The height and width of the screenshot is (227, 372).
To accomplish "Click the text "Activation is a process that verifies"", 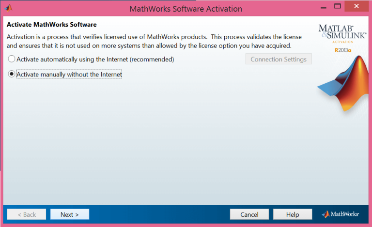I will pos(54,37).
